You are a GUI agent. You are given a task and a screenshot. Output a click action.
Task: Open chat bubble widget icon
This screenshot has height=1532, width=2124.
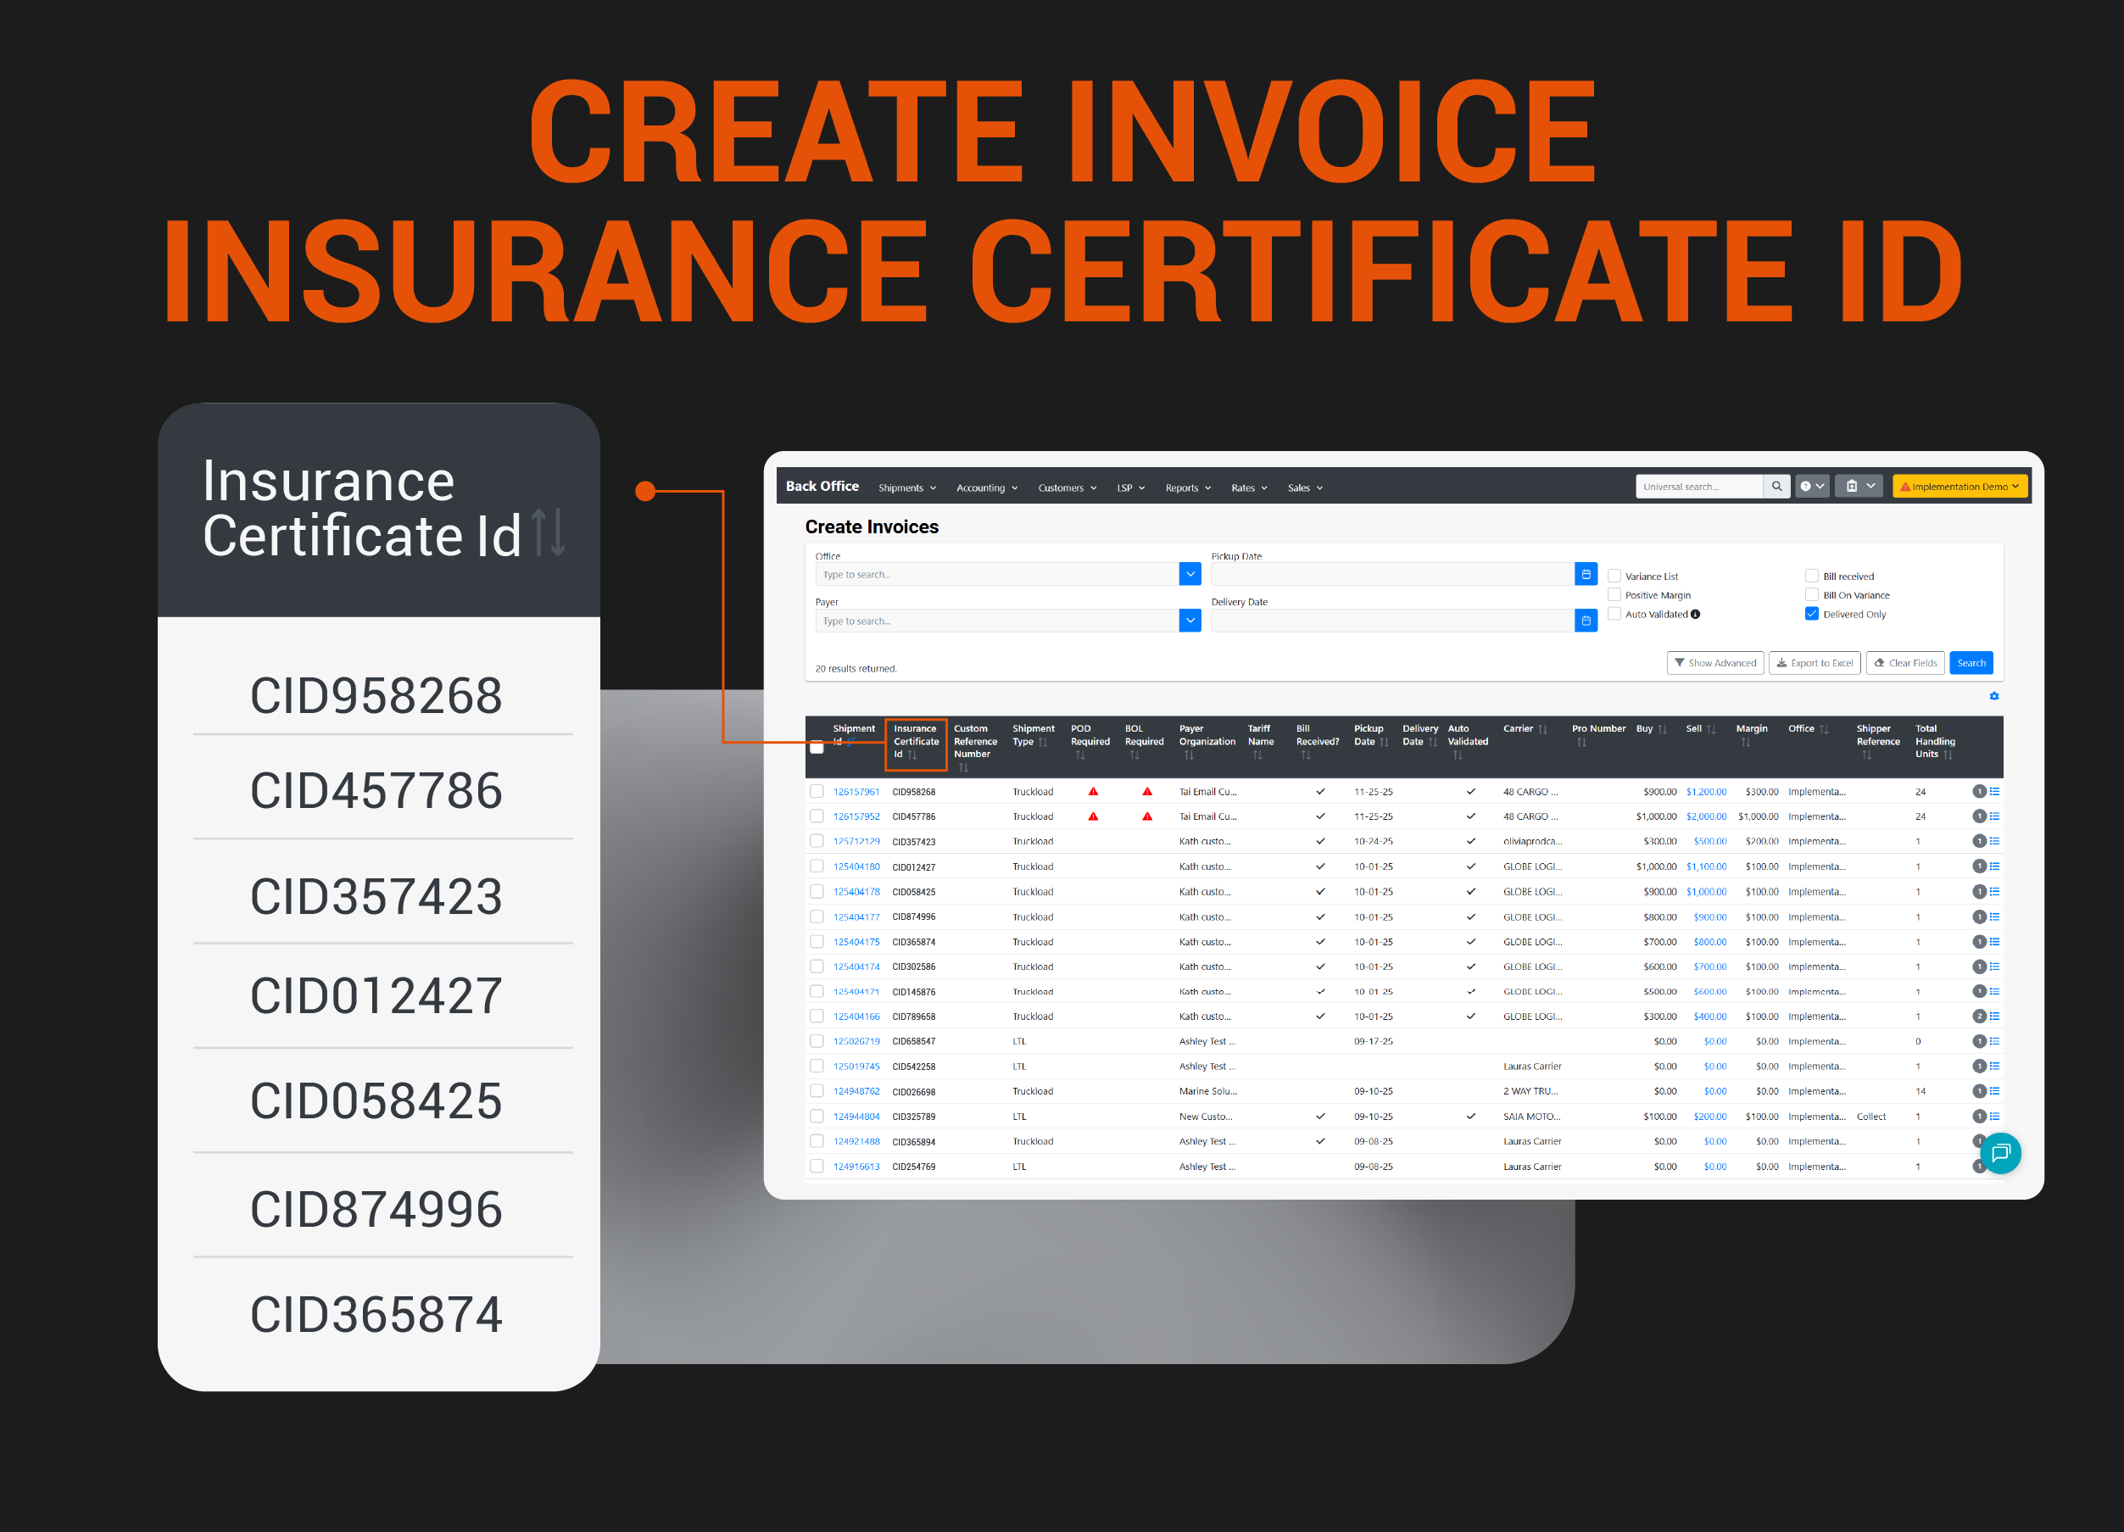pyautogui.click(x=1999, y=1153)
